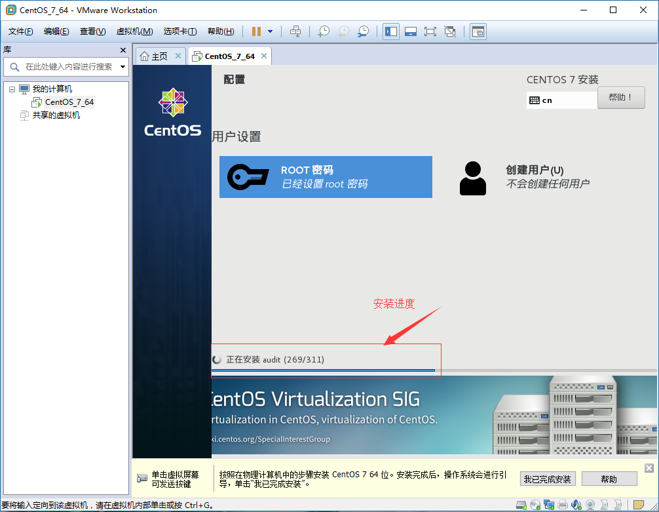Click the CENTOS 7 安装 title text
The height and width of the screenshot is (512, 659).
coord(562,80)
